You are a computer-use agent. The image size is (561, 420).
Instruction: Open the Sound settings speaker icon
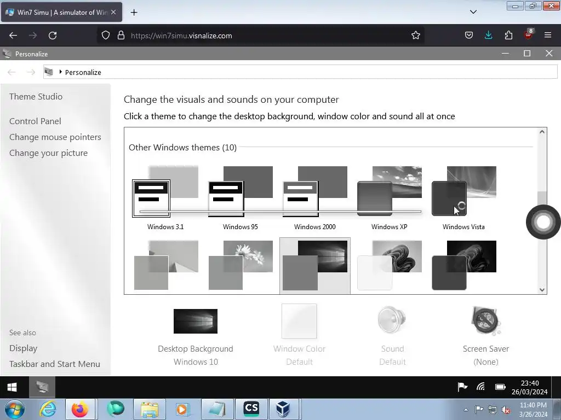point(392,320)
